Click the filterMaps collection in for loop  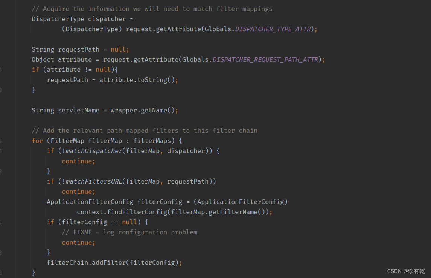152,141
